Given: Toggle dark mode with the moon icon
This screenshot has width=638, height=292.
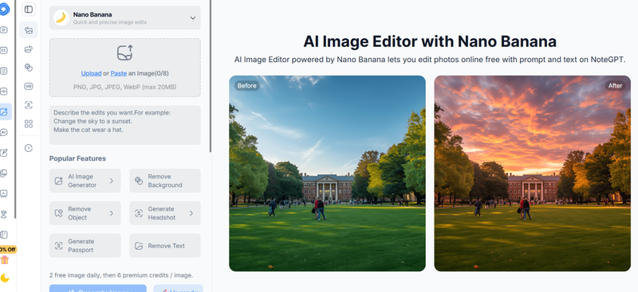Looking at the screenshot, I should tap(5, 278).
